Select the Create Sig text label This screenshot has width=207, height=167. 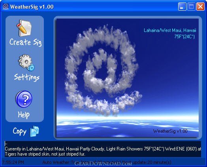coord(25,43)
